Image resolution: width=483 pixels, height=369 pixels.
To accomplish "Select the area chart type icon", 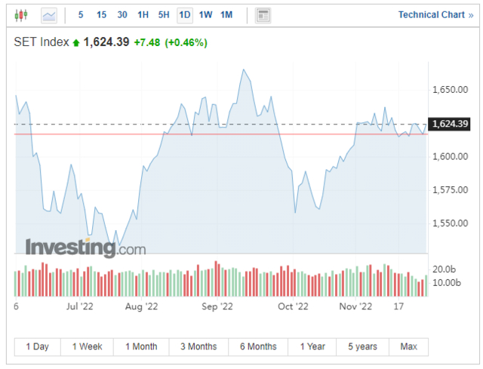I will pos(49,14).
